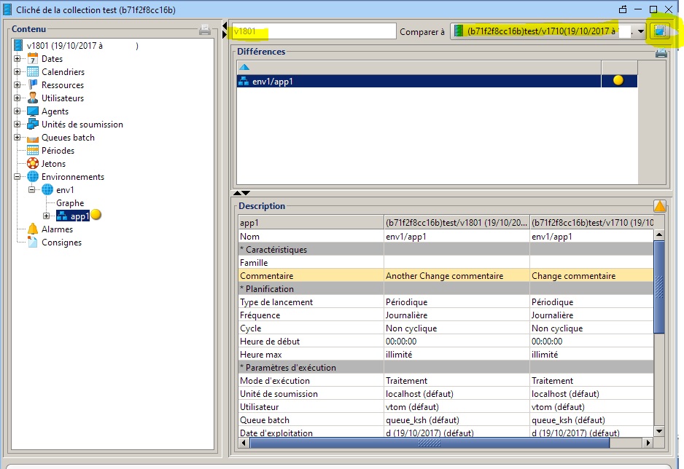The height and width of the screenshot is (469, 684).
Task: Click the Ressources flag icon
Action: (x=33, y=85)
